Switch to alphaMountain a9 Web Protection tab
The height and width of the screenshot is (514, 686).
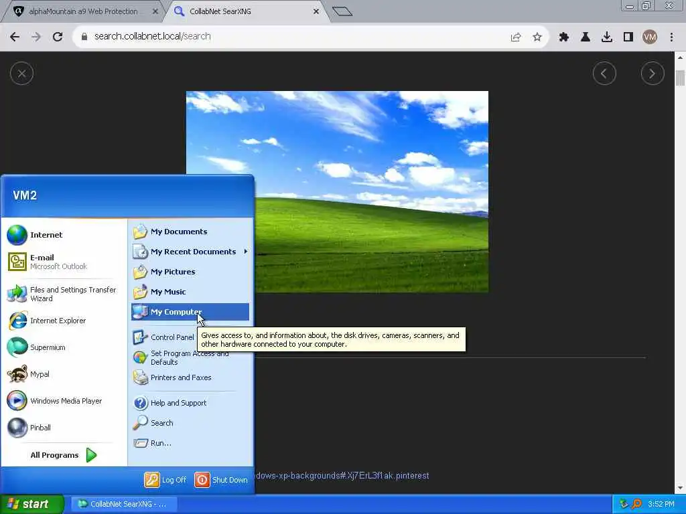point(83,11)
